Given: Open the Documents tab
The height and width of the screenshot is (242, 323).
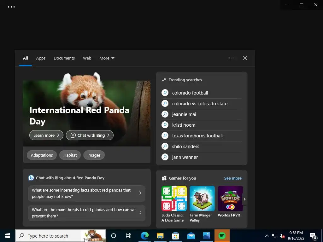Looking at the screenshot, I should (64, 58).
